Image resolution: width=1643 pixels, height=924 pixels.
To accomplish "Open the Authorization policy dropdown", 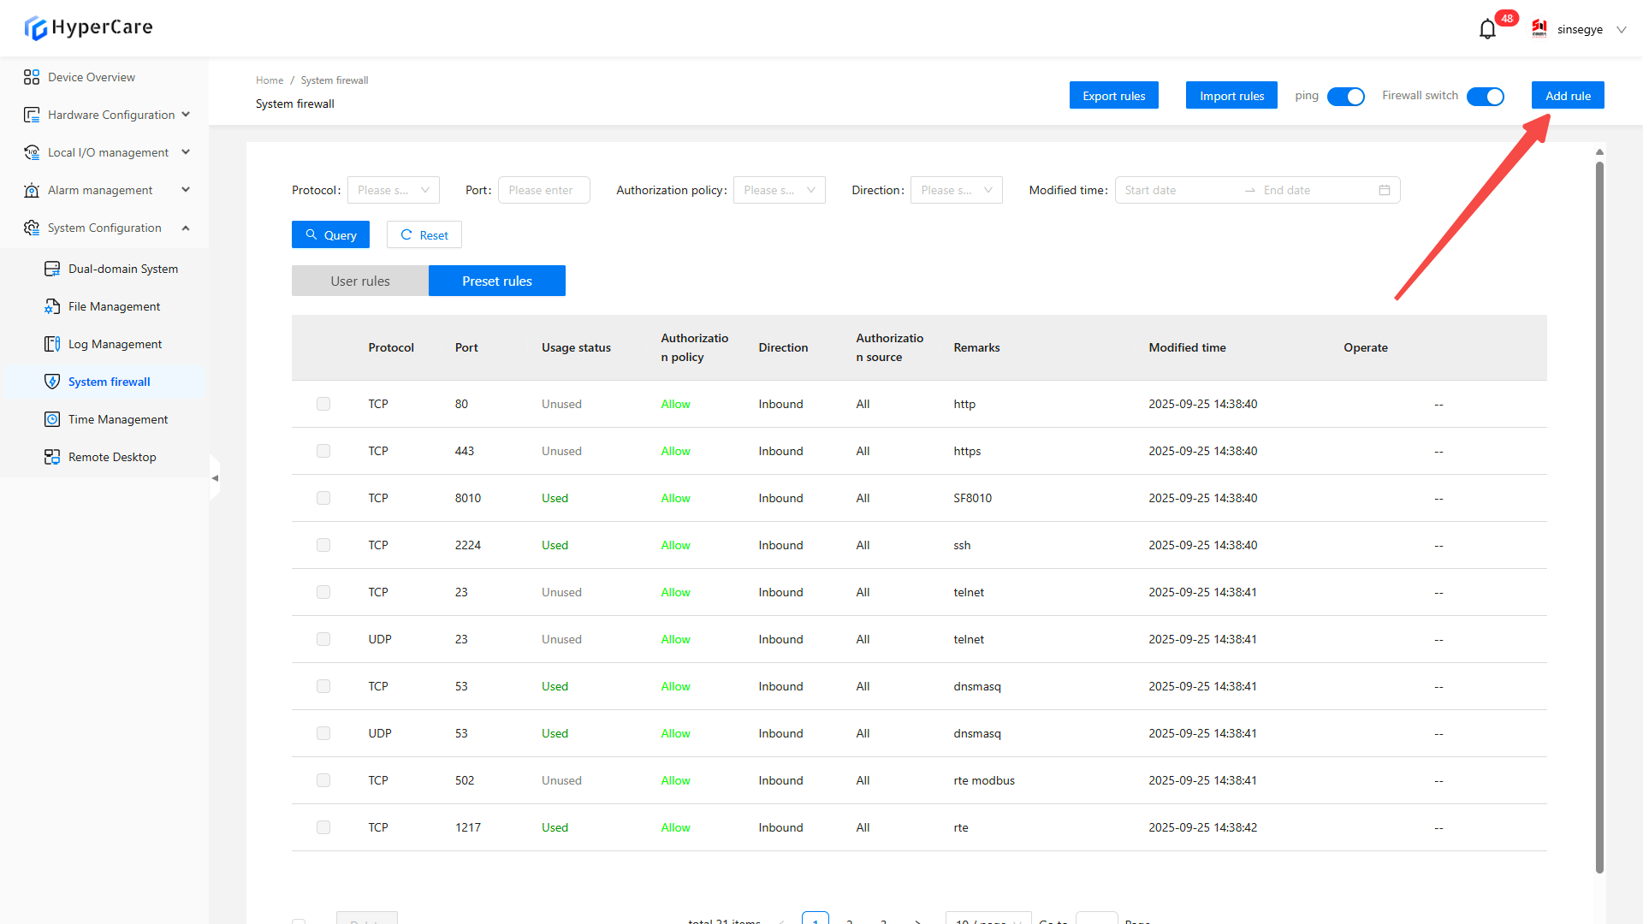I will tap(779, 190).
